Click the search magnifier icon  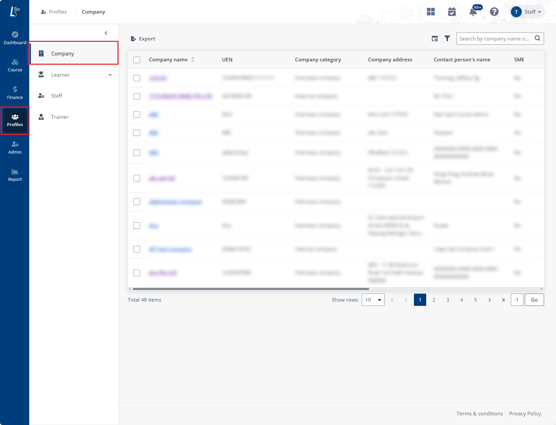[x=537, y=38]
